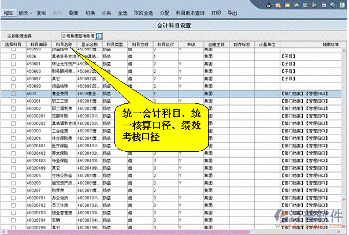
Task: Select the 切换 toolbar option
Action: [x=90, y=12]
